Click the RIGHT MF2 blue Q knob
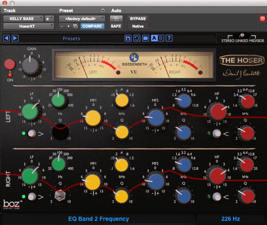 click(x=184, y=196)
